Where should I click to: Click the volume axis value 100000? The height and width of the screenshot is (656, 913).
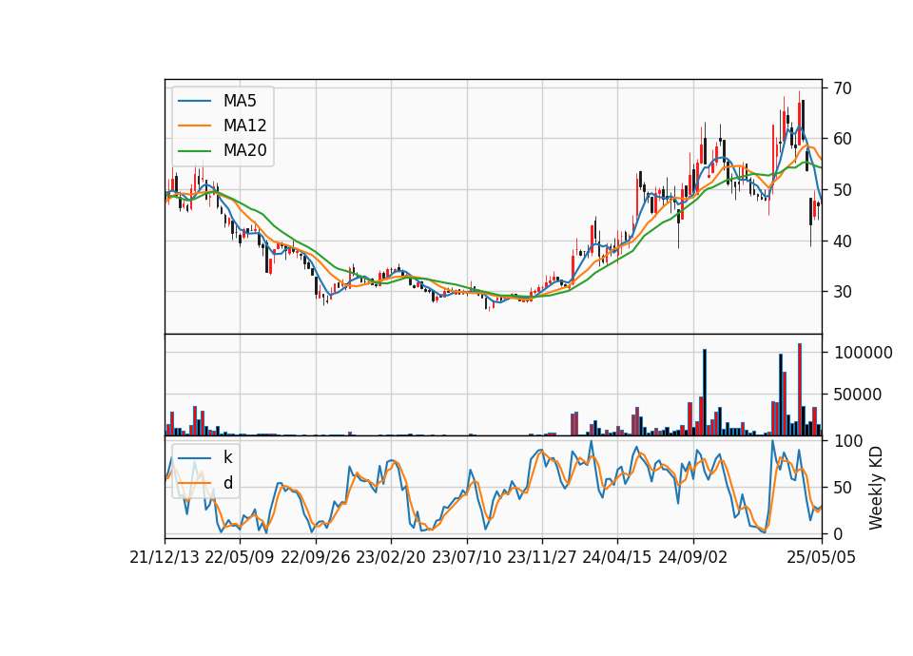point(863,353)
